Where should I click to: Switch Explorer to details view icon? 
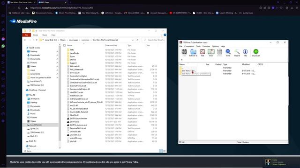(x=161, y=151)
